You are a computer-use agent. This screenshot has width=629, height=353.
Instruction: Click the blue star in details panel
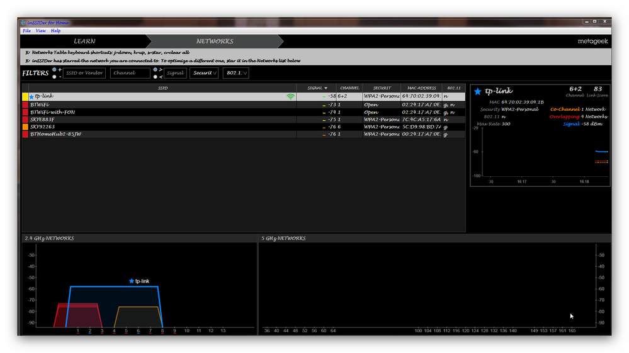pyautogui.click(x=477, y=91)
